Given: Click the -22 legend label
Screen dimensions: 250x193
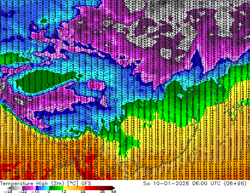Looking at the screenshot, I should pyautogui.click(x=23, y=191).
